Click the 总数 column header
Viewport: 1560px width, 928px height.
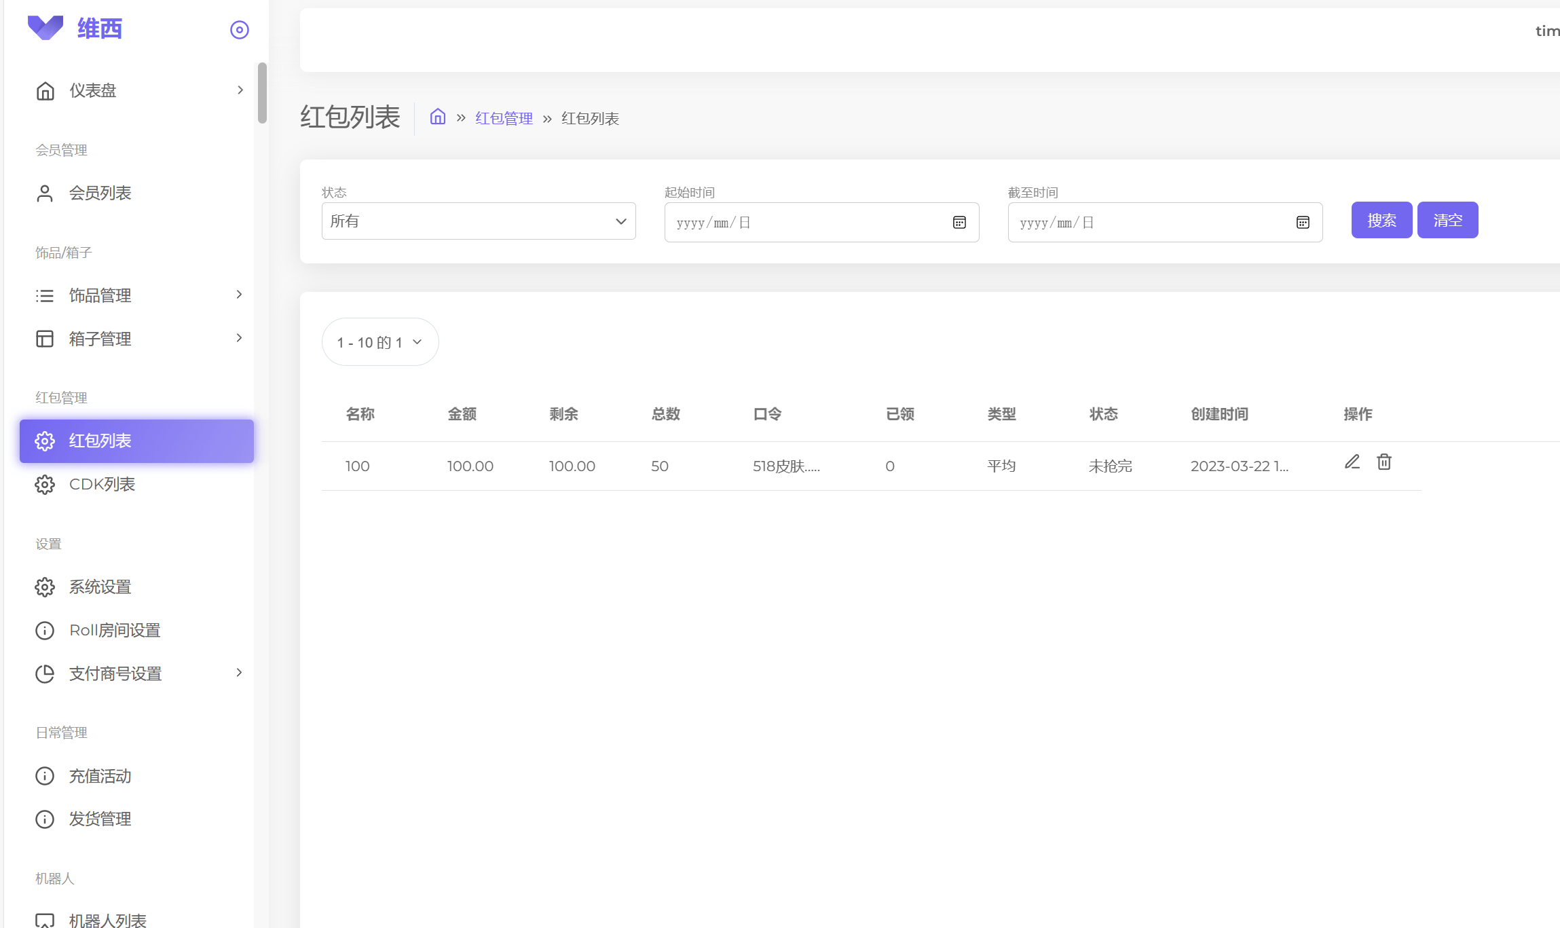[x=665, y=414]
